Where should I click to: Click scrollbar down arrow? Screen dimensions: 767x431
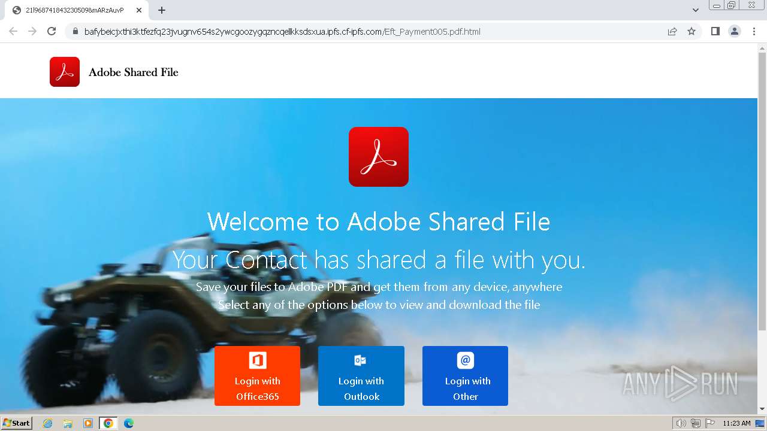point(762,409)
